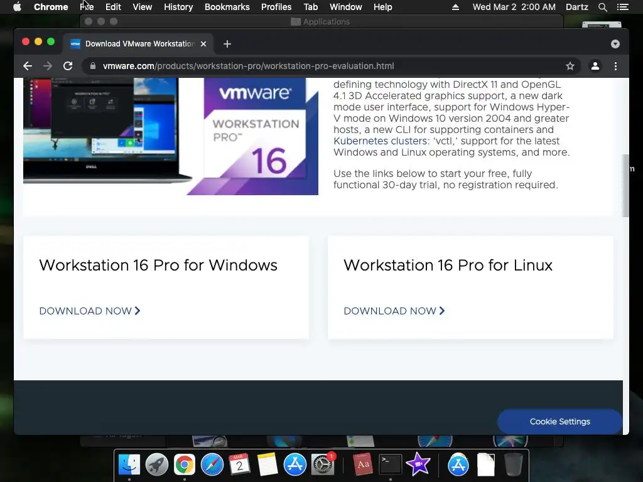The height and width of the screenshot is (482, 643).
Task: Open the Apple menu
Action: click(x=17, y=7)
